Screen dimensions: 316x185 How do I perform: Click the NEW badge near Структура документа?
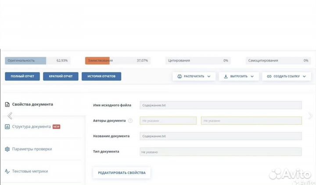tap(57, 127)
